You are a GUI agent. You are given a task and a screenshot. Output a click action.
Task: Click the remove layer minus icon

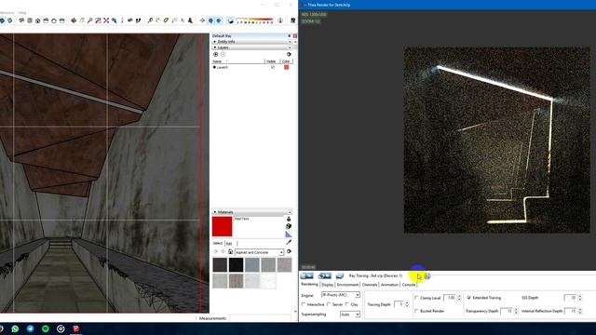[223, 54]
